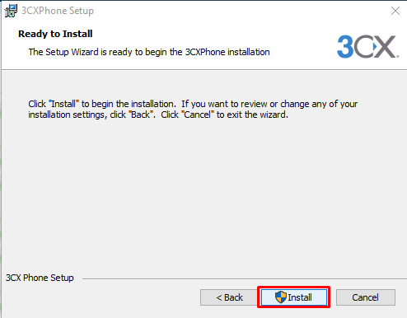Click the 3CX logo in the header

(x=367, y=46)
